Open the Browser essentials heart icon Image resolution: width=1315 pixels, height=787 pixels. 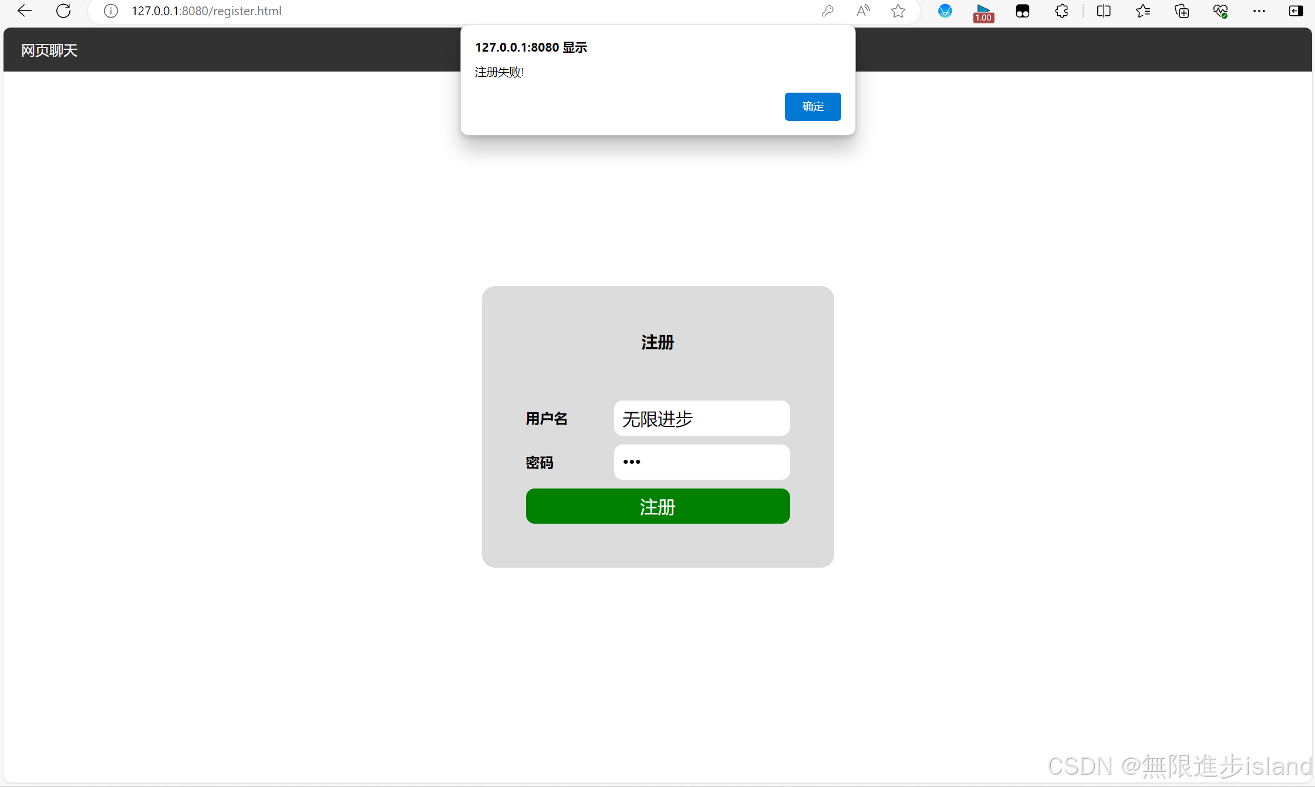pyautogui.click(x=1220, y=11)
